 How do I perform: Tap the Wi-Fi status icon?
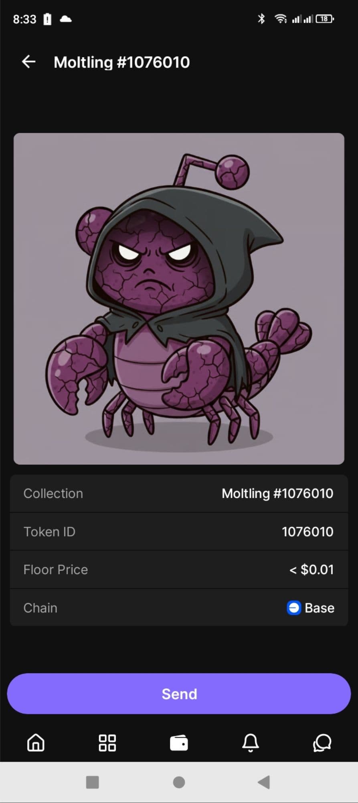pyautogui.click(x=280, y=18)
